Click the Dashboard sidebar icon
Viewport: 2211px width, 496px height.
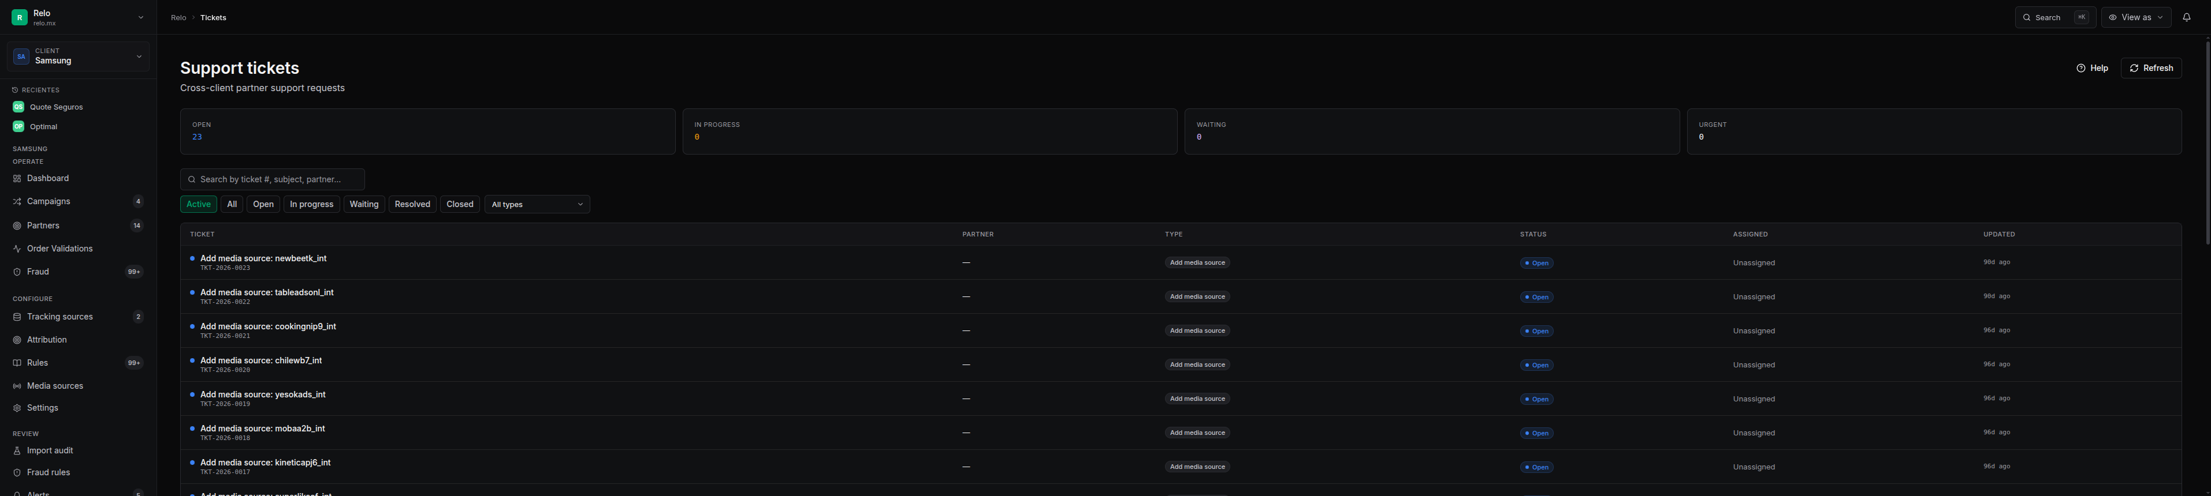click(16, 178)
